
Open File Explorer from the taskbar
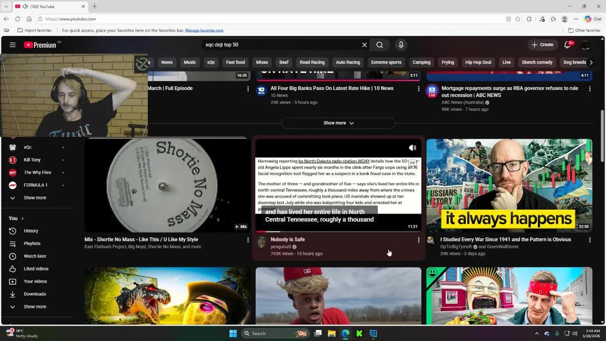pyautogui.click(x=331, y=333)
